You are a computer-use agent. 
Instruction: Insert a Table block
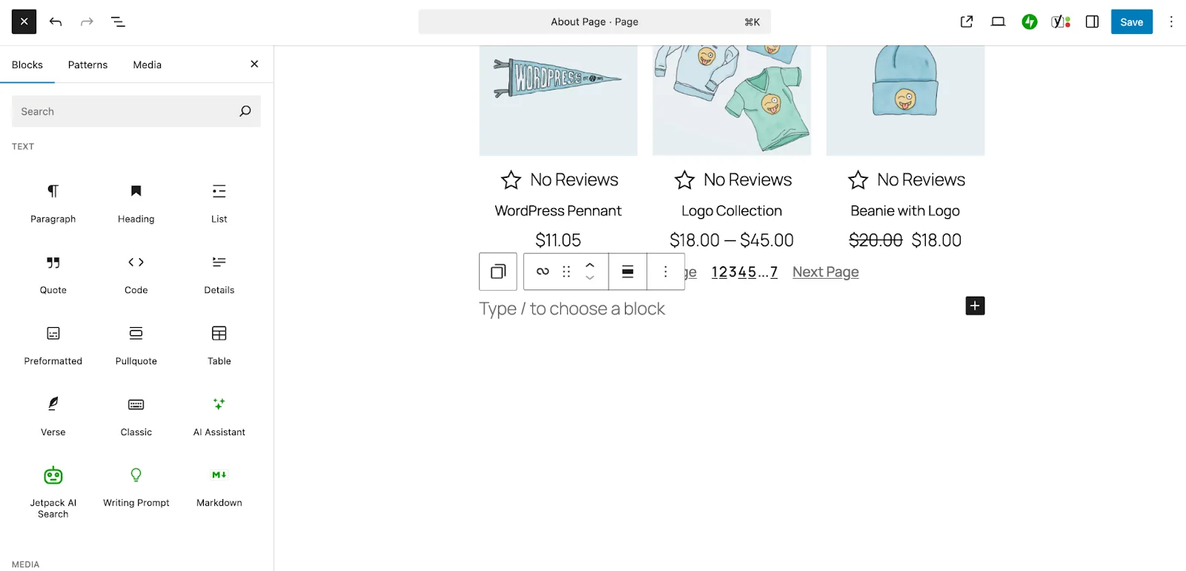coord(219,346)
